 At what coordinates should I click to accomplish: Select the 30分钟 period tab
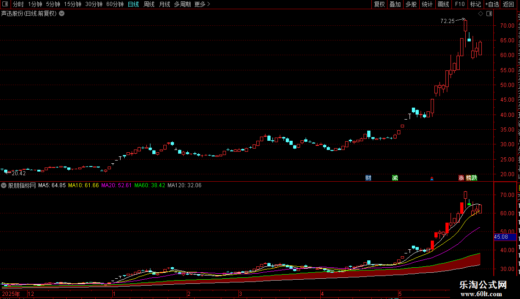pos(93,4)
